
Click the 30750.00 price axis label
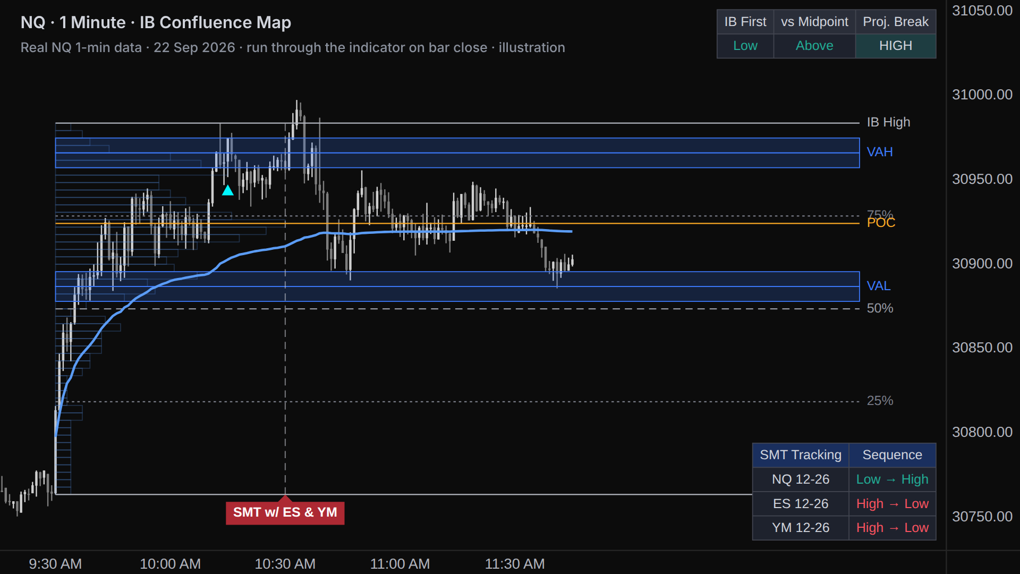click(x=982, y=517)
